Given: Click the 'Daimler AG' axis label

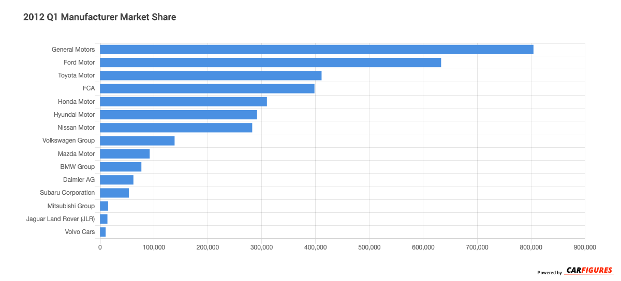Looking at the screenshot, I should pyautogui.click(x=79, y=180).
